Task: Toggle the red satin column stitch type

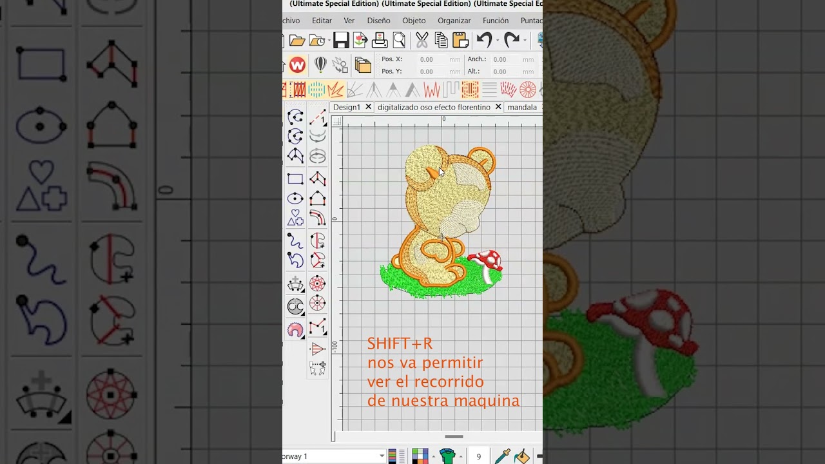Action: coord(298,90)
